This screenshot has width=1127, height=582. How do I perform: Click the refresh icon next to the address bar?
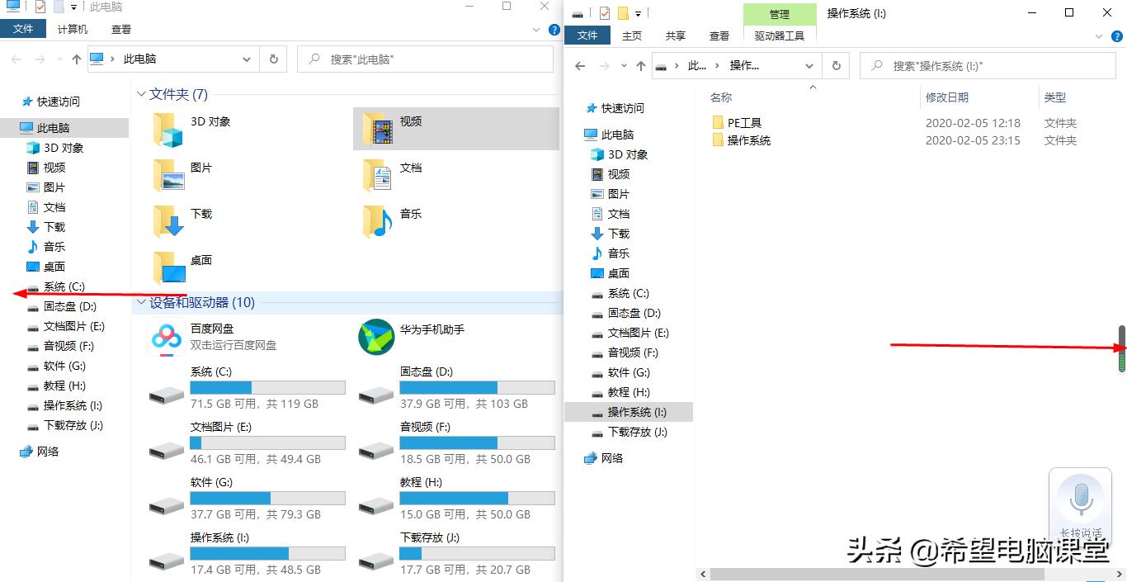point(273,59)
